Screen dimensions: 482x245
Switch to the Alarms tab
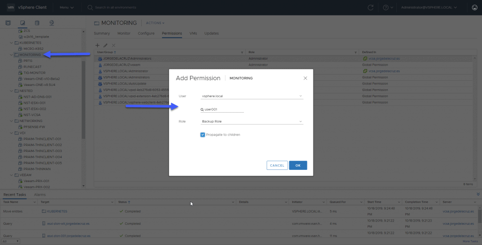[x=40, y=195]
